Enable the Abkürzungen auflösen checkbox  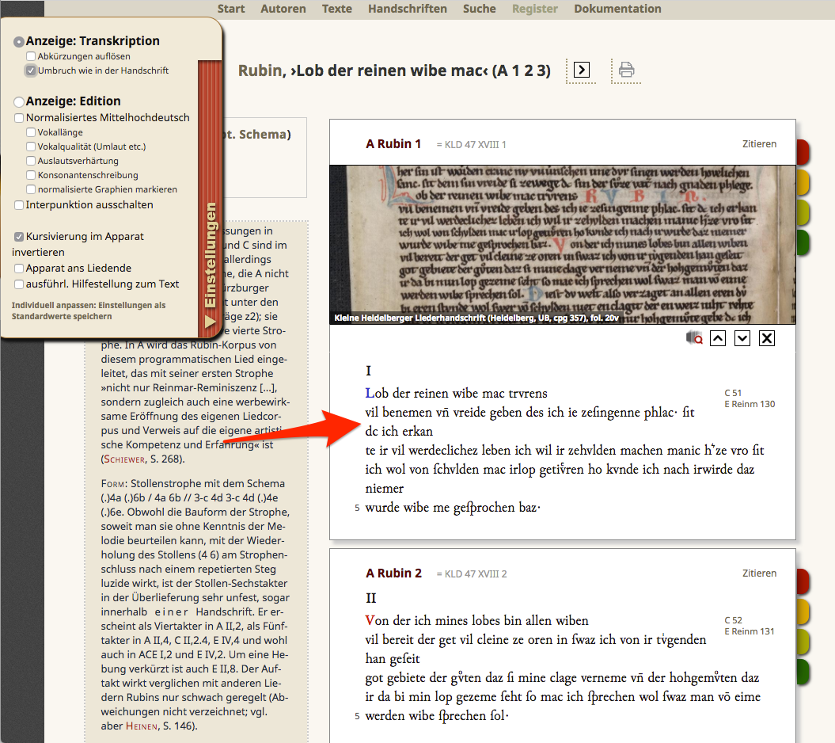pos(31,56)
